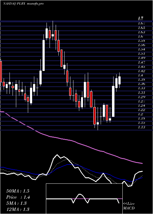Click the 1.18 price axis label

click(x=141, y=119)
